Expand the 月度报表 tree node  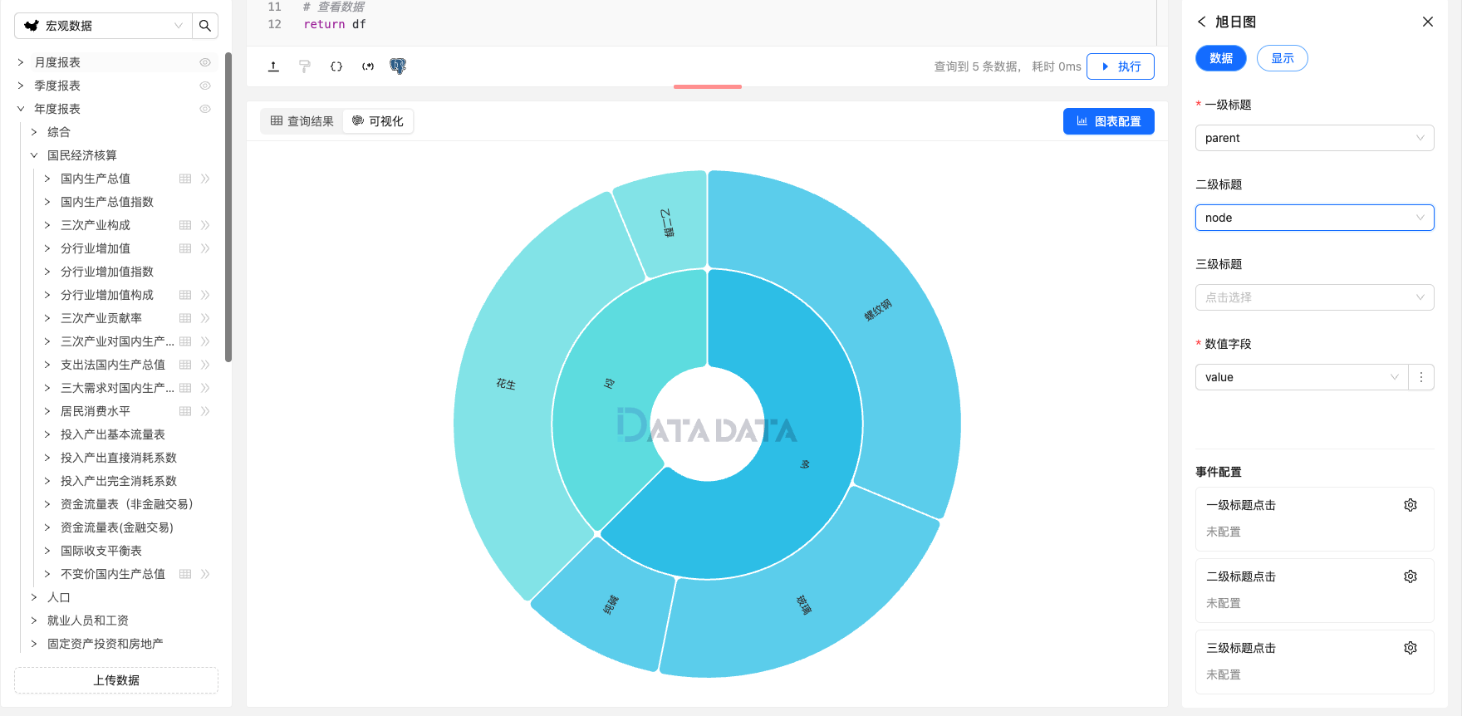(x=21, y=62)
